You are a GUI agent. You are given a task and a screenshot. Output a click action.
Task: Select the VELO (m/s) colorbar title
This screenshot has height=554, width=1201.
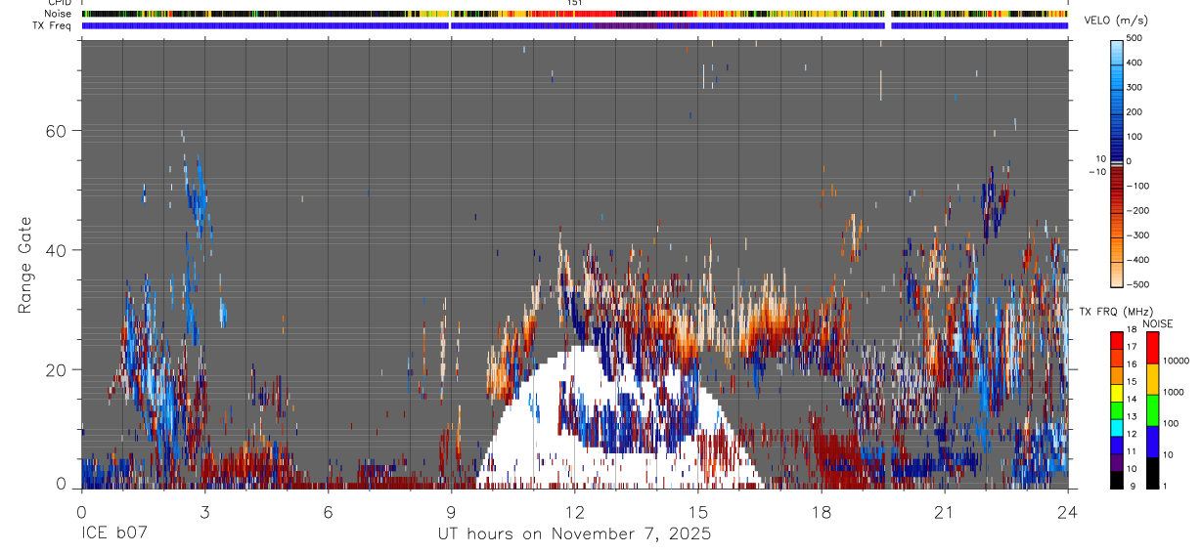click(x=1115, y=21)
